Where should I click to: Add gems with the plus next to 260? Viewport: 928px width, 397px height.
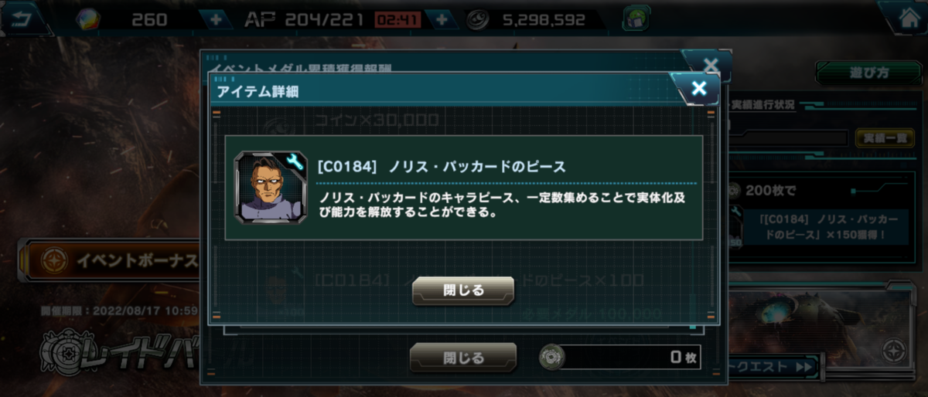click(216, 19)
